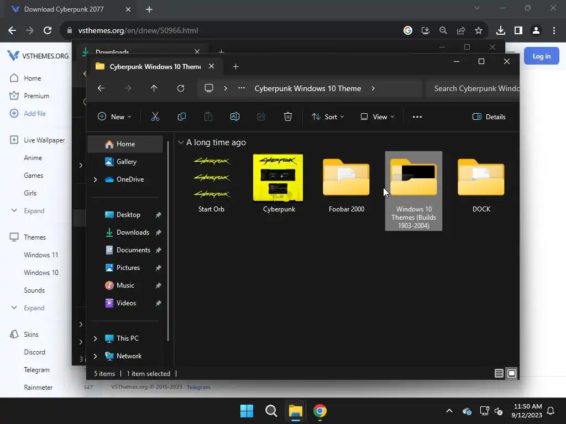Click the PC monitor icon in address bar
The image size is (566, 424).
click(208, 88)
